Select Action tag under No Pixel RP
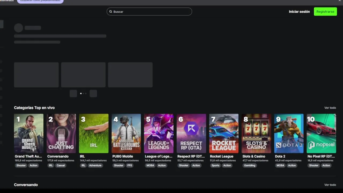The width and height of the screenshot is (343, 193). (326, 165)
